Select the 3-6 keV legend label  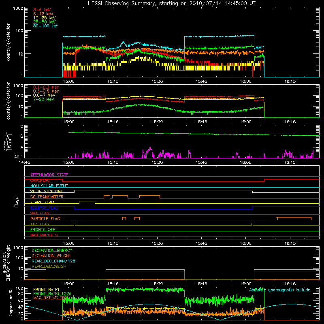click(x=42, y=10)
